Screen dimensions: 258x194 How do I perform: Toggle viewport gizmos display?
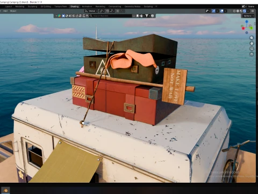pyautogui.click(x=214, y=11)
